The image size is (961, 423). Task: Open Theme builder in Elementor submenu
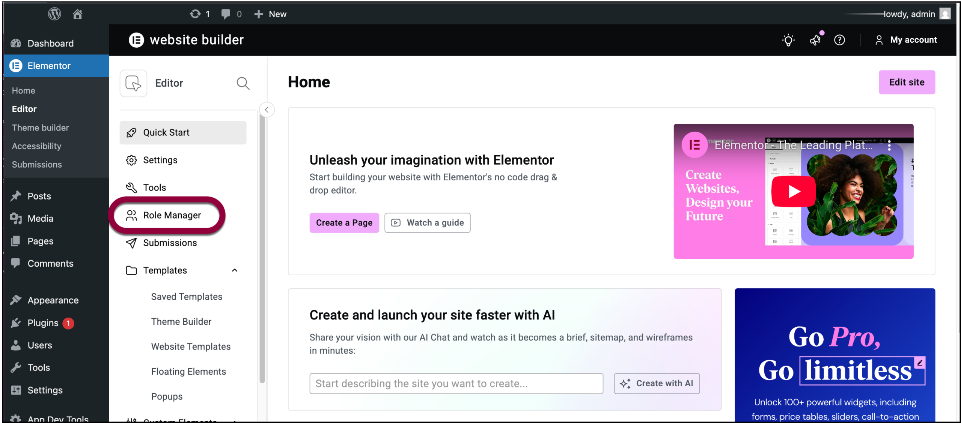coord(41,127)
